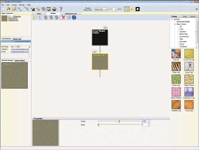The image size is (199, 150).
Task: Open the File menu
Action: click(3, 5)
